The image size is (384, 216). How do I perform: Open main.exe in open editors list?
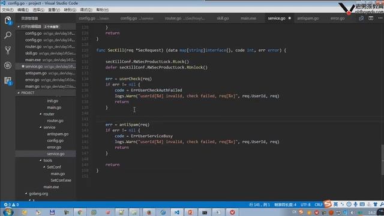46,60
